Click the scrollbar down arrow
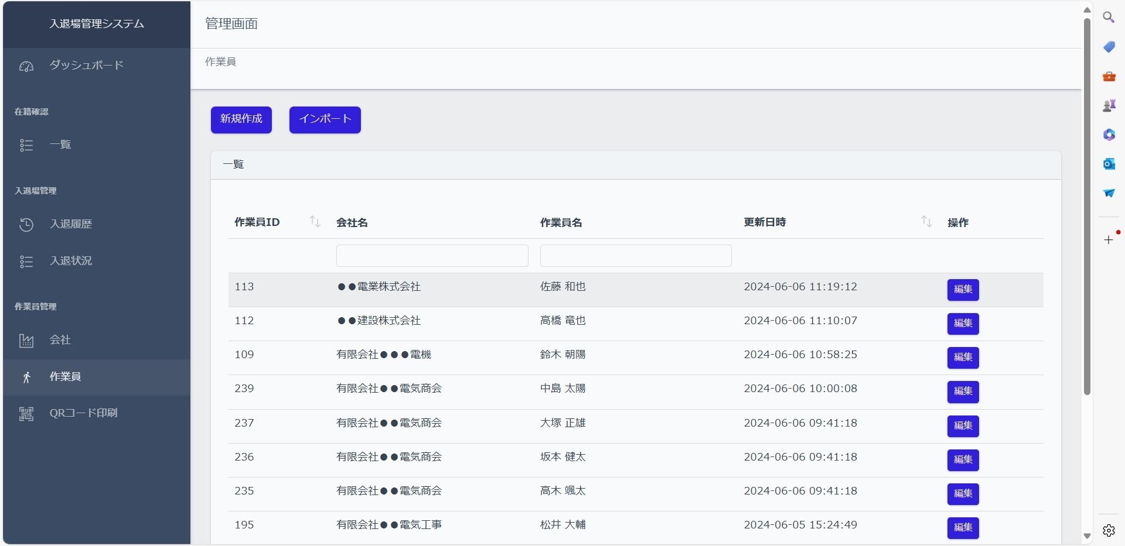Viewport: 1125px width, 546px height. (1087, 536)
